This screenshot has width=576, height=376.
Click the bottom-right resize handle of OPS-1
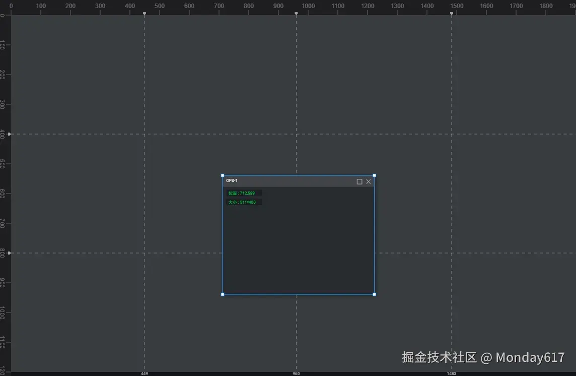[374, 294]
